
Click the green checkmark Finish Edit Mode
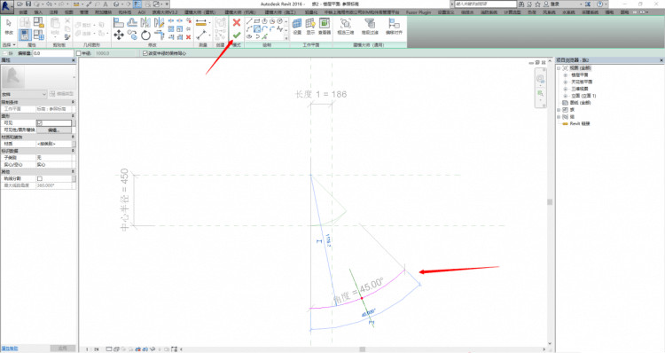pos(237,35)
